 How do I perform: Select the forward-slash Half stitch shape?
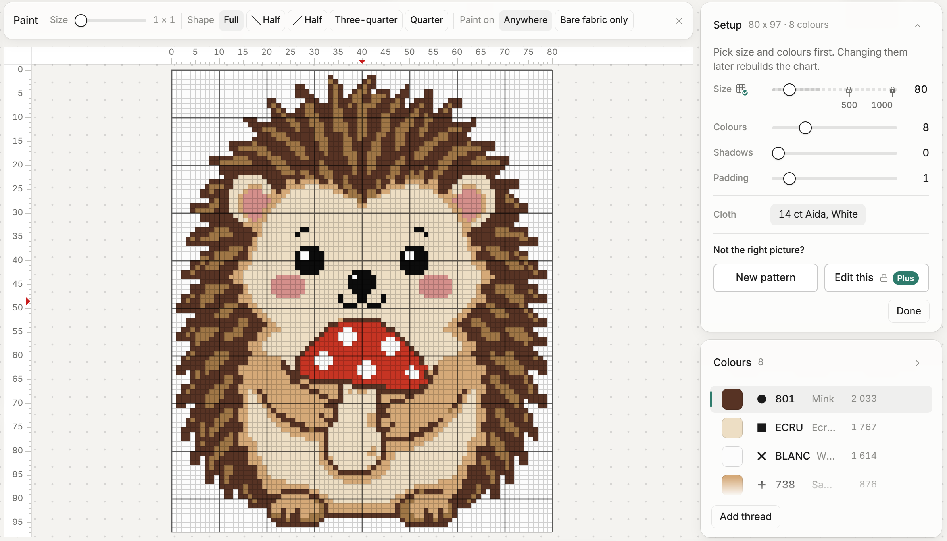pos(307,20)
